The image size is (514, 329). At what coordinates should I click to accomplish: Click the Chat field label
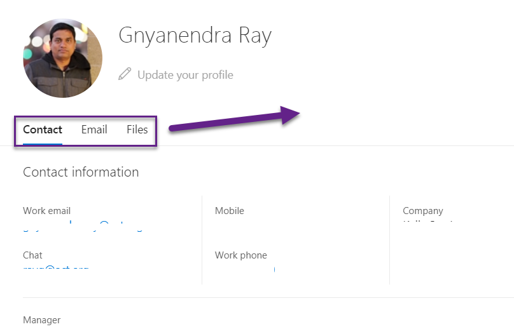(x=32, y=255)
